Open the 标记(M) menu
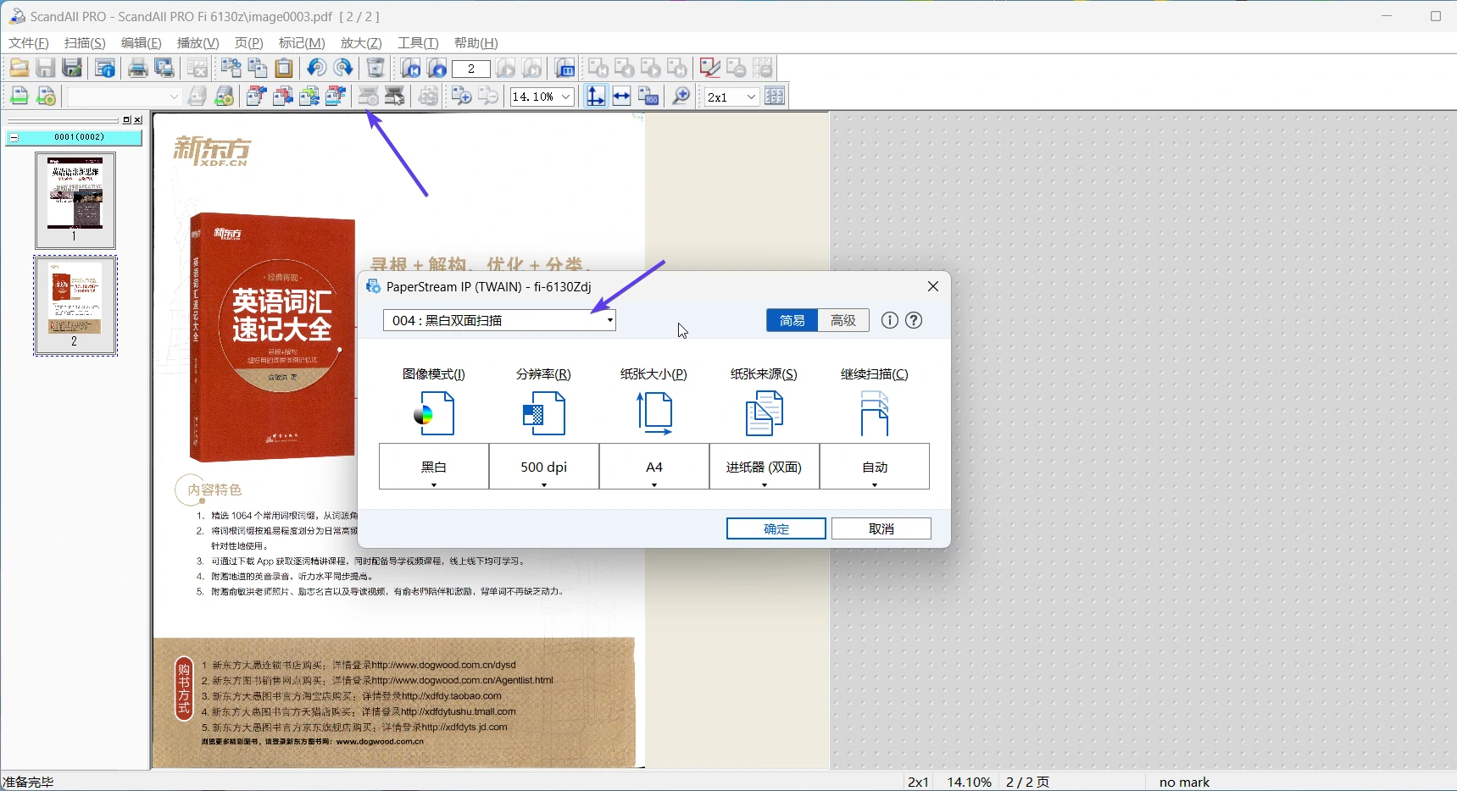1457x791 pixels. [302, 43]
